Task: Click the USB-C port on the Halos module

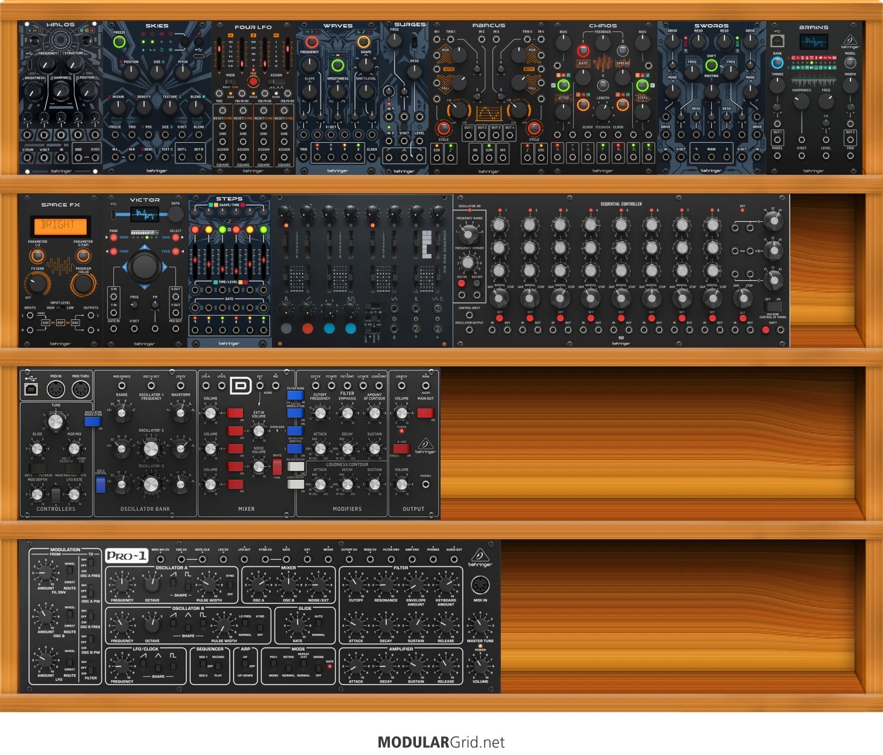Action: [30, 64]
